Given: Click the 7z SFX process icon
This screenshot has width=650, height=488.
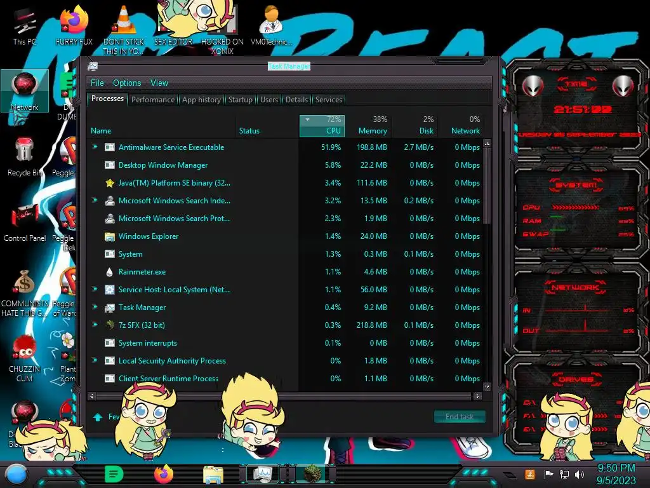Looking at the screenshot, I should click(109, 325).
